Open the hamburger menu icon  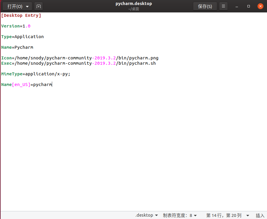point(223,7)
